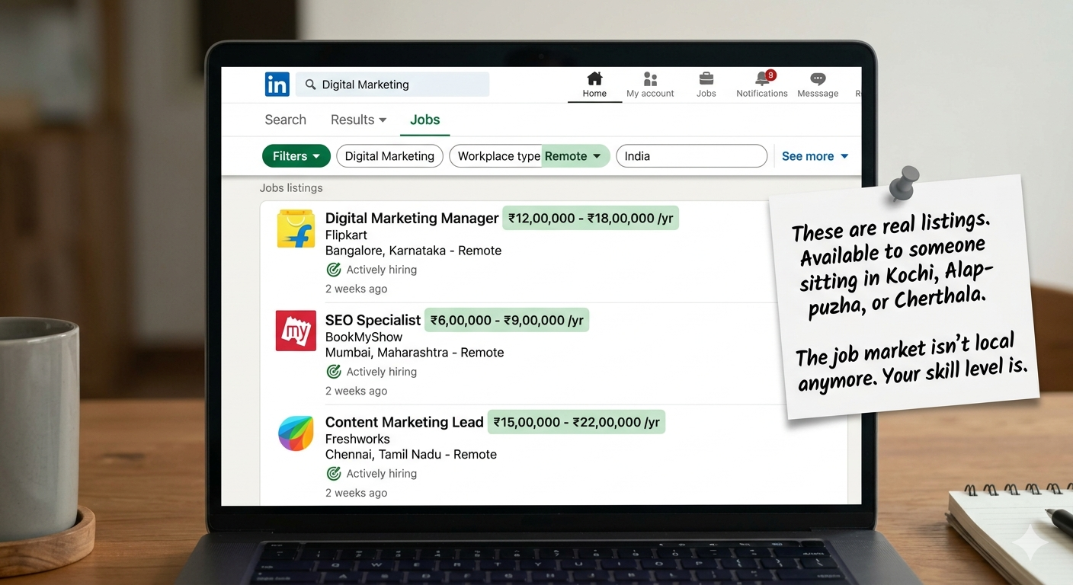Click the red notification count badge
Screen dimensions: 1073x585
coord(770,75)
